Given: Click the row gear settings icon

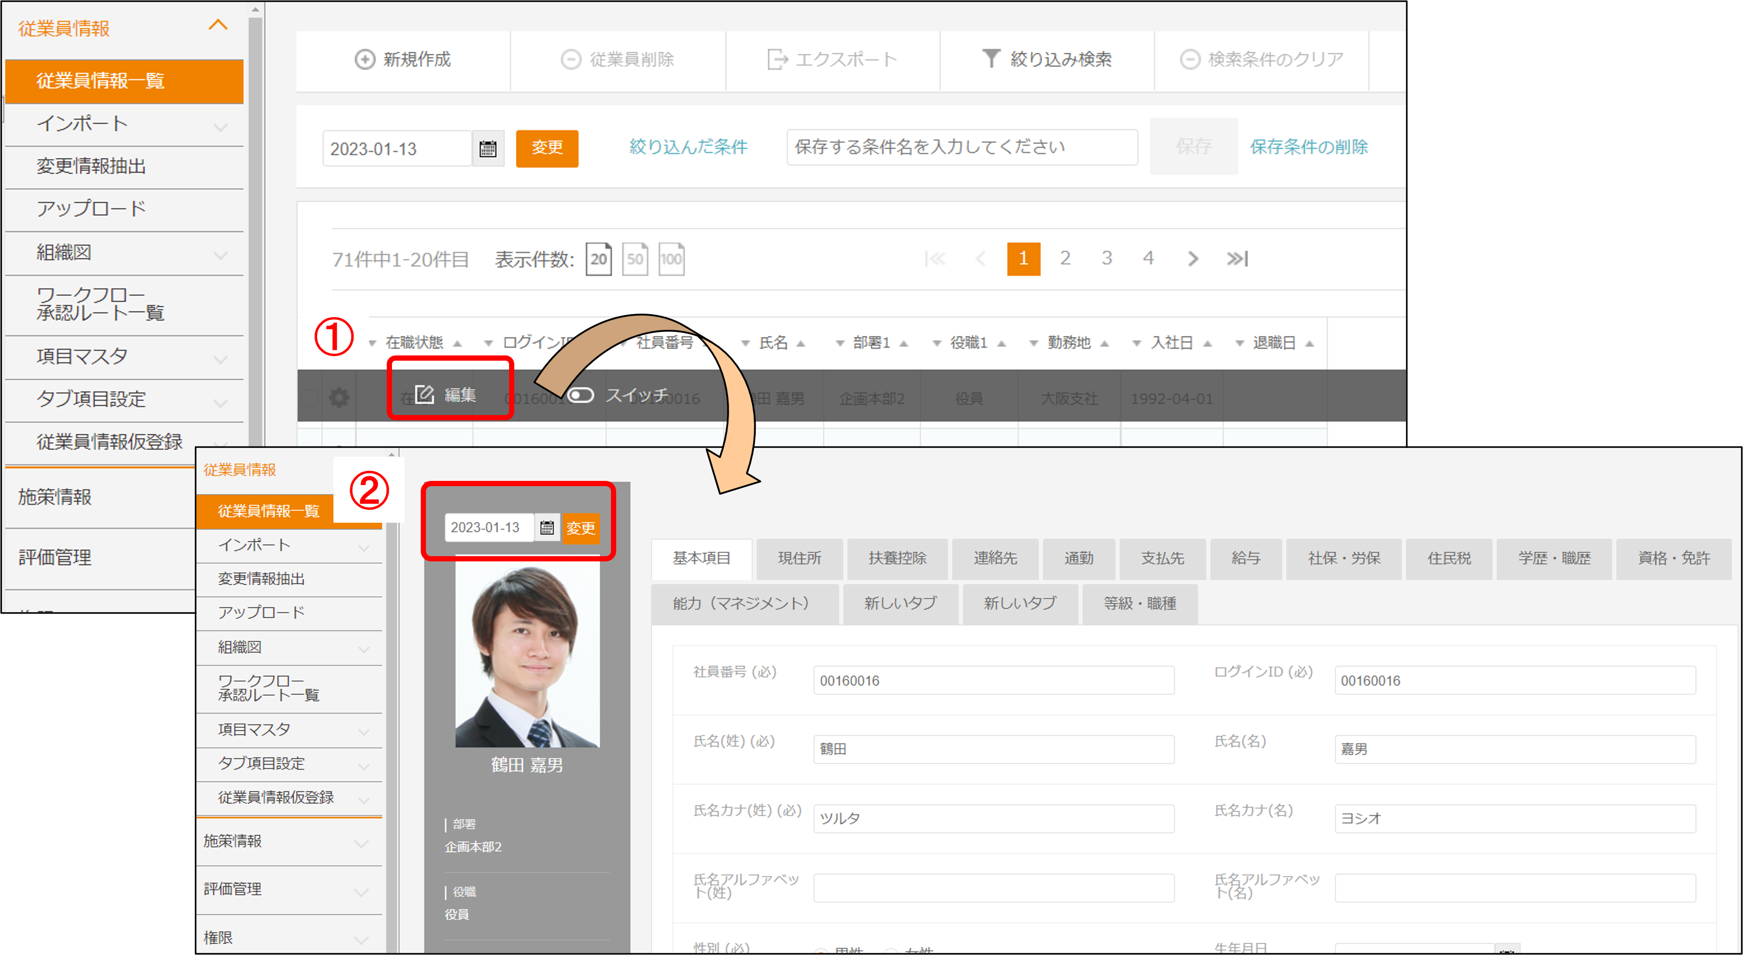Looking at the screenshot, I should (339, 397).
